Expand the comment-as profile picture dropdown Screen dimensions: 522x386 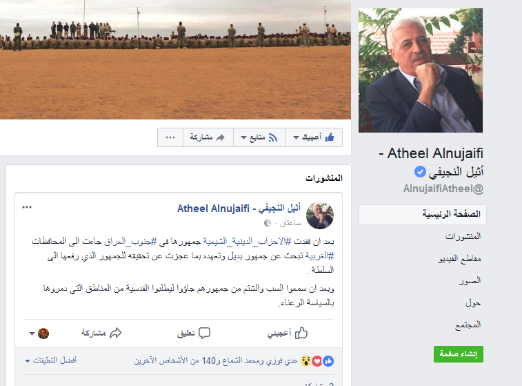coord(39,334)
